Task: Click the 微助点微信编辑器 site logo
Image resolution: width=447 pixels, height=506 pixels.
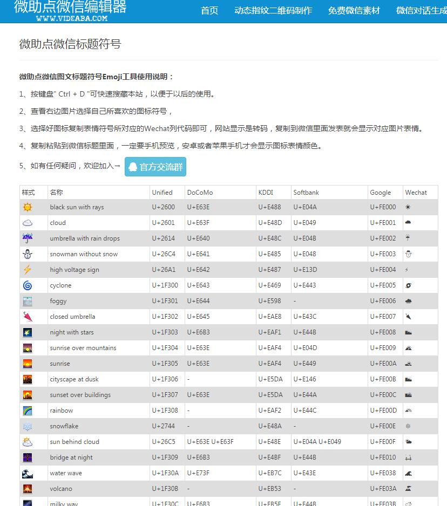Action: (x=70, y=11)
